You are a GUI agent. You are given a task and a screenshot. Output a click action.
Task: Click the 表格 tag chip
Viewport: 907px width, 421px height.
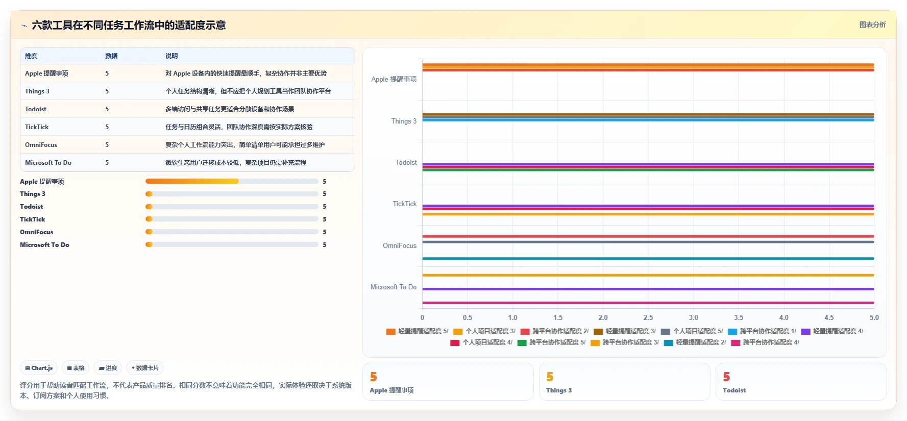click(76, 368)
